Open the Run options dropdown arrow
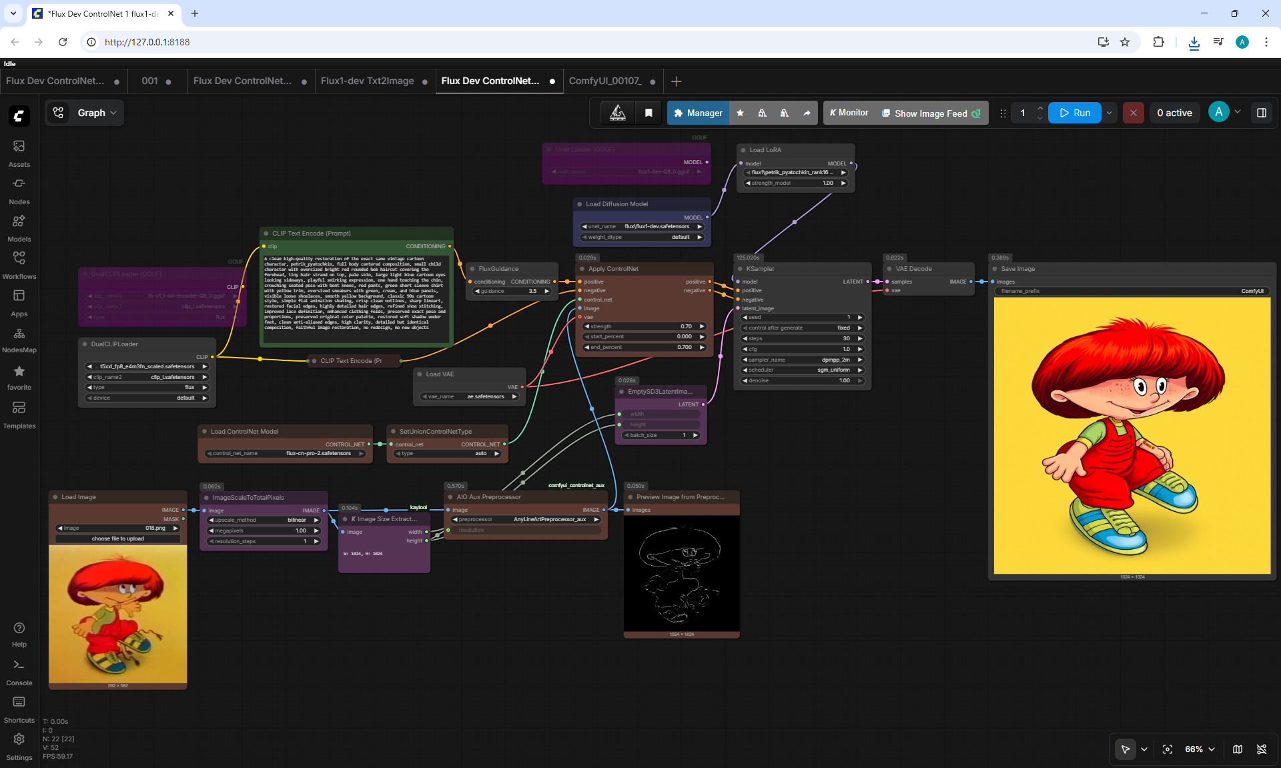This screenshot has width=1281, height=768. click(1109, 113)
